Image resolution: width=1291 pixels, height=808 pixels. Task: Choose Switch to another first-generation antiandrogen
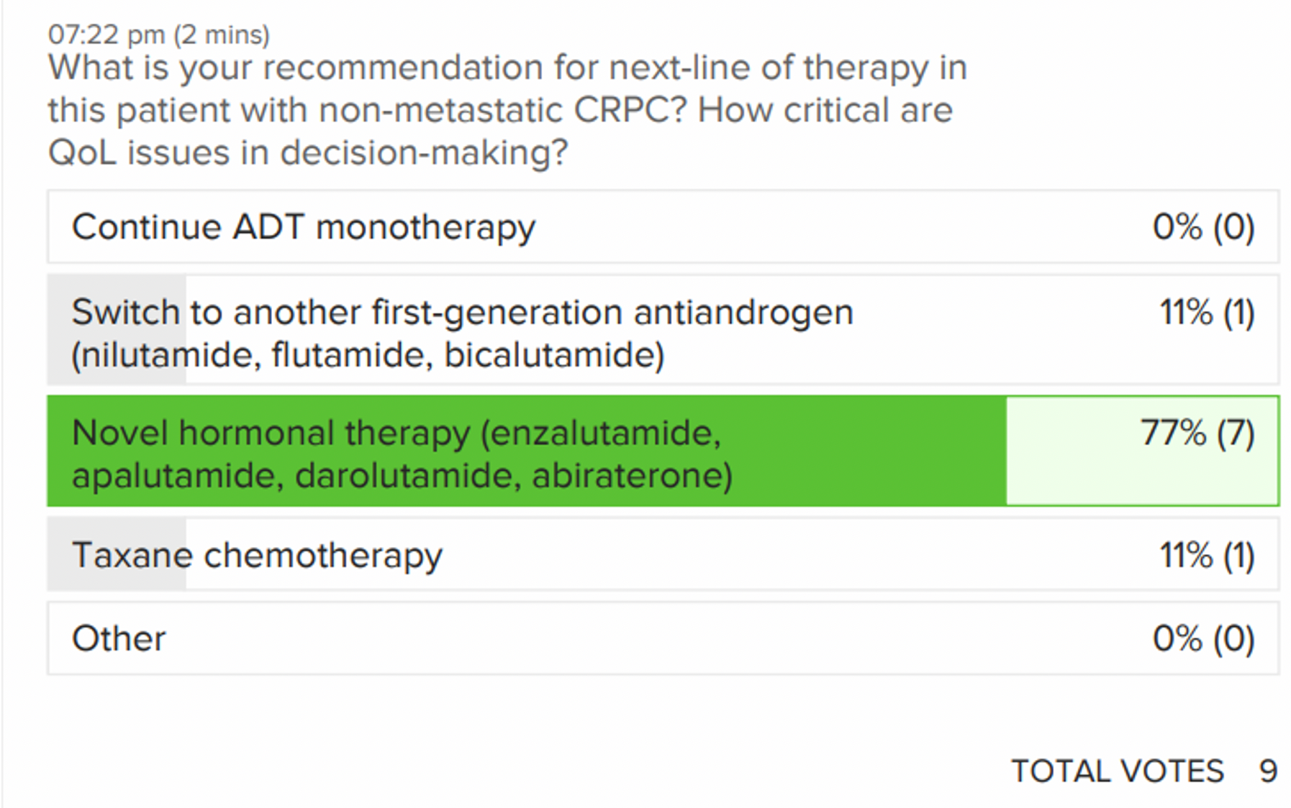663,330
